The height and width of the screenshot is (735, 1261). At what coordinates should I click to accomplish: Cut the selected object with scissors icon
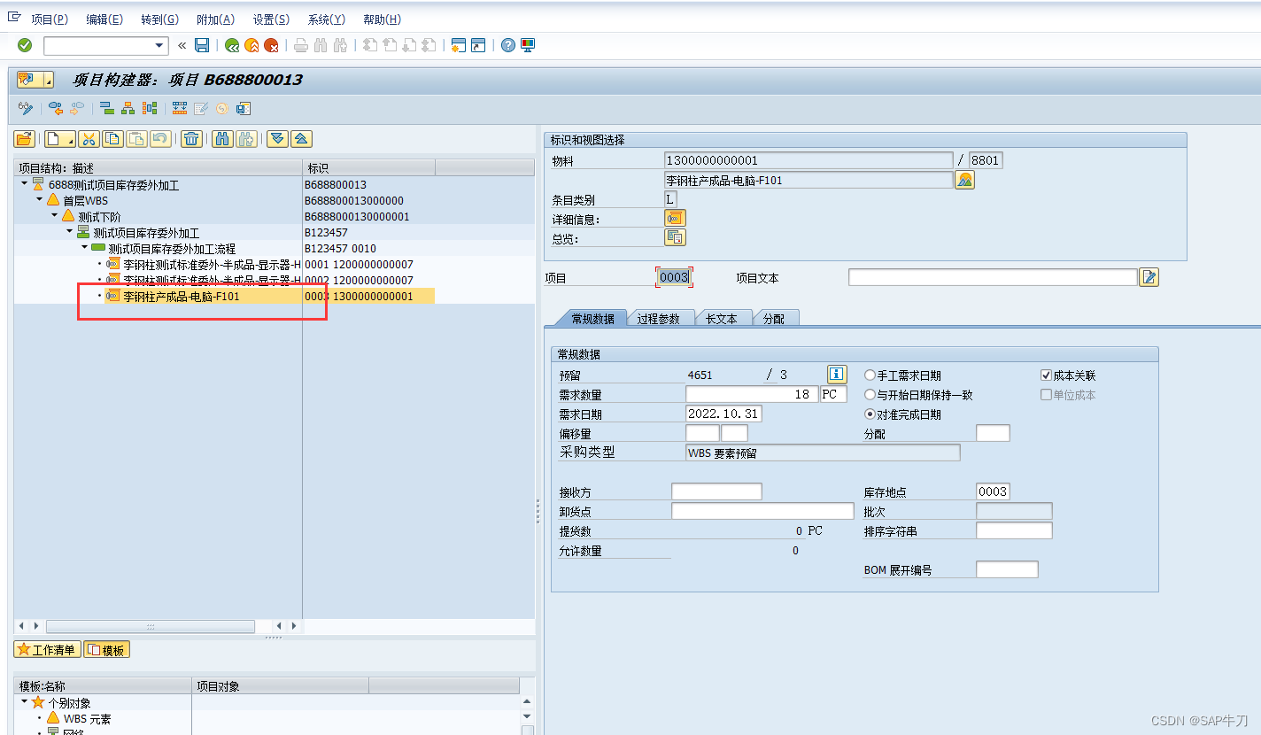[89, 138]
